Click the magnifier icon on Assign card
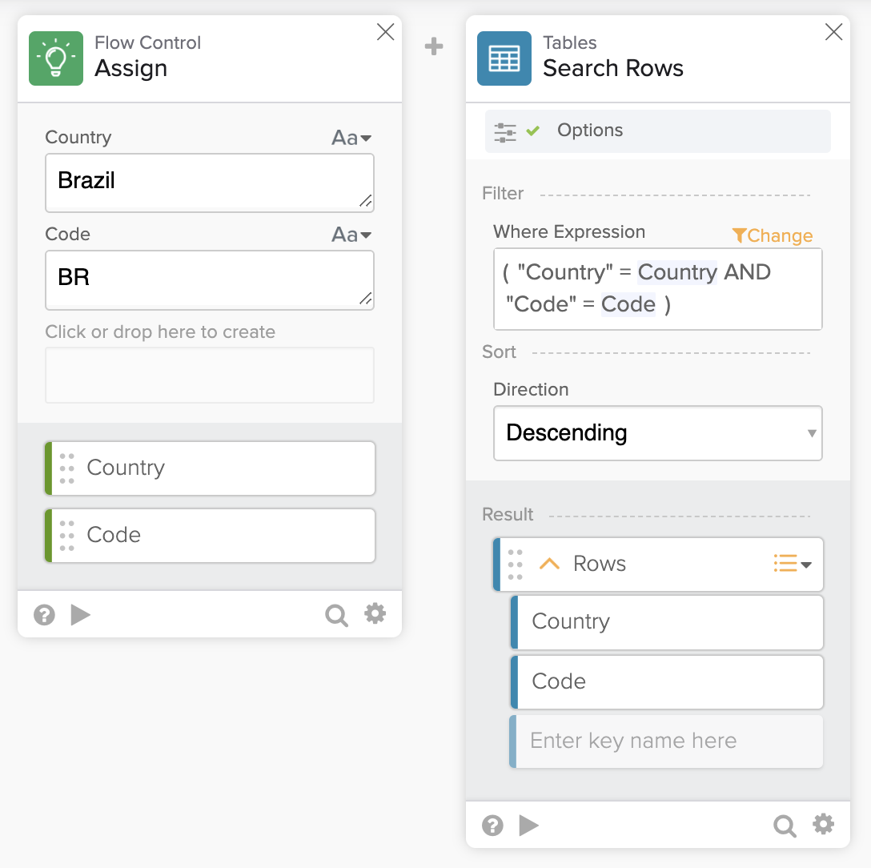Image resolution: width=871 pixels, height=868 pixels. click(337, 615)
